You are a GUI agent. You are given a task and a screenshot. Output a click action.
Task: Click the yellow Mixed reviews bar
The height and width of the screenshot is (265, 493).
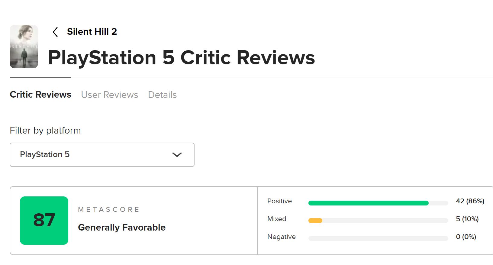[x=315, y=221]
